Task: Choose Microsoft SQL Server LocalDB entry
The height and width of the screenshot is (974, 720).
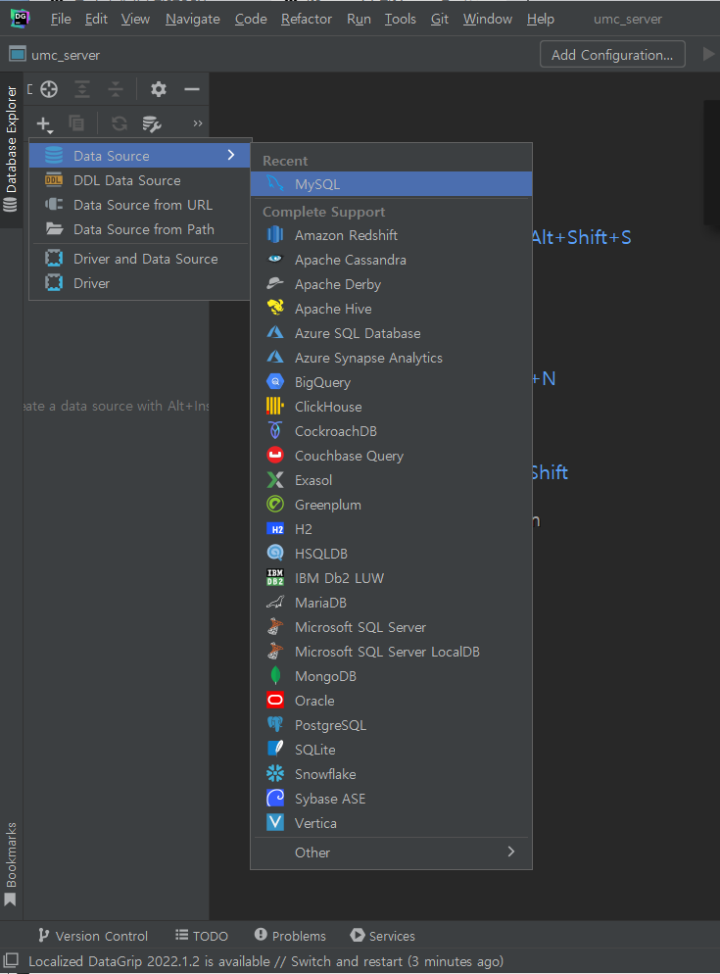Action: (x=392, y=652)
